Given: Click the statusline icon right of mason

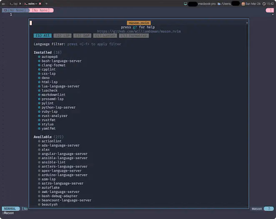Looking at the screenshot, I should click(269, 209).
